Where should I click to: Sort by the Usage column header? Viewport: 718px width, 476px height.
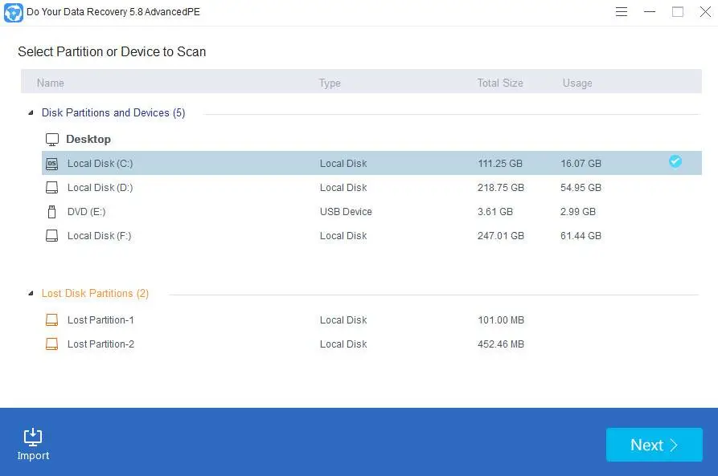click(577, 83)
